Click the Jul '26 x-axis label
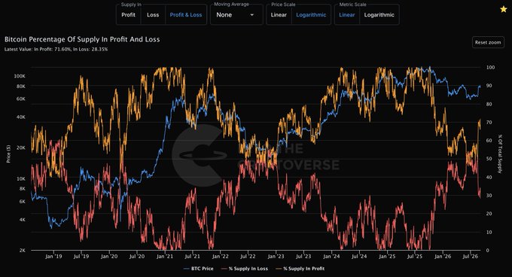The height and width of the screenshot is (277, 512). (x=471, y=257)
